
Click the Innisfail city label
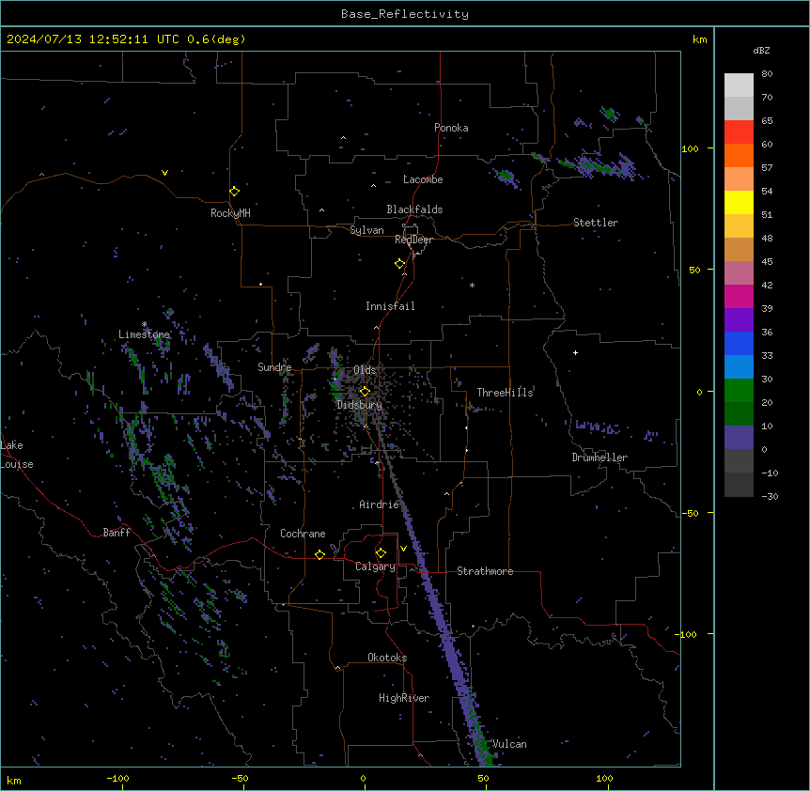tap(390, 306)
